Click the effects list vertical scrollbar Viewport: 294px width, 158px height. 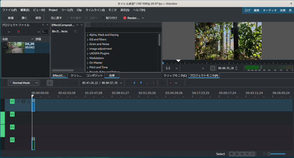159,40
